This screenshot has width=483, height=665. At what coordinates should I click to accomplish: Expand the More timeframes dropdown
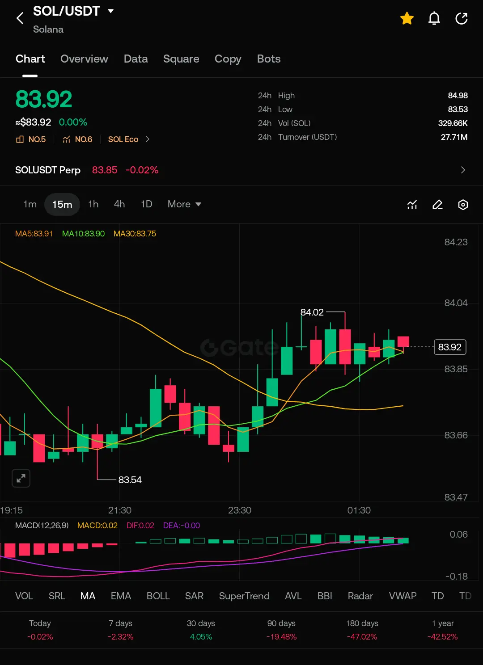(x=184, y=204)
